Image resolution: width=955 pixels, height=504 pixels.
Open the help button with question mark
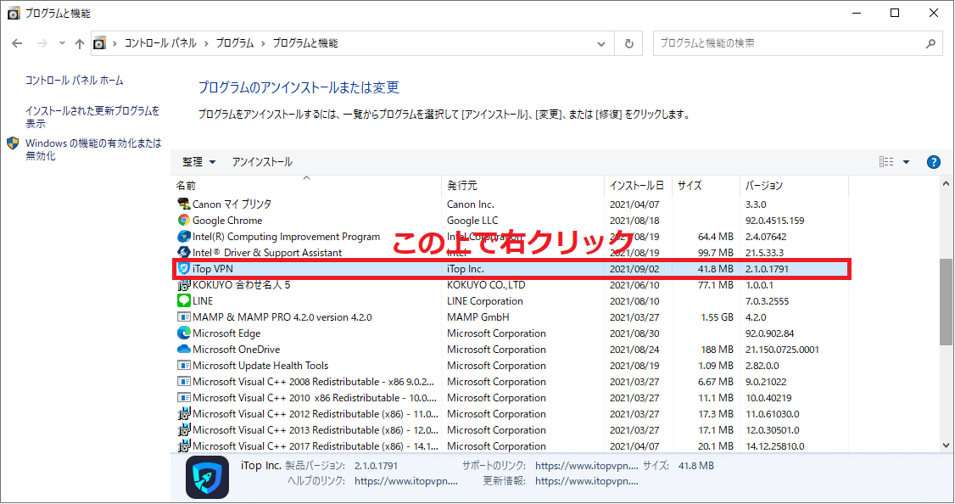tap(933, 162)
